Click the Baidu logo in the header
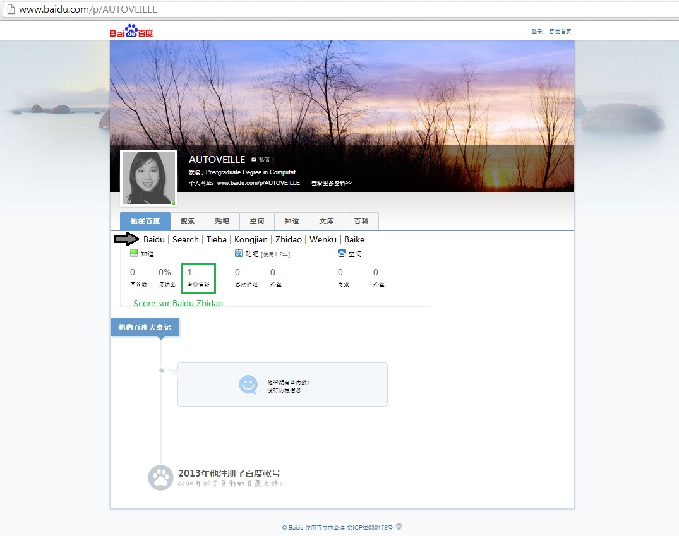Image resolution: width=679 pixels, height=536 pixels. tap(131, 32)
